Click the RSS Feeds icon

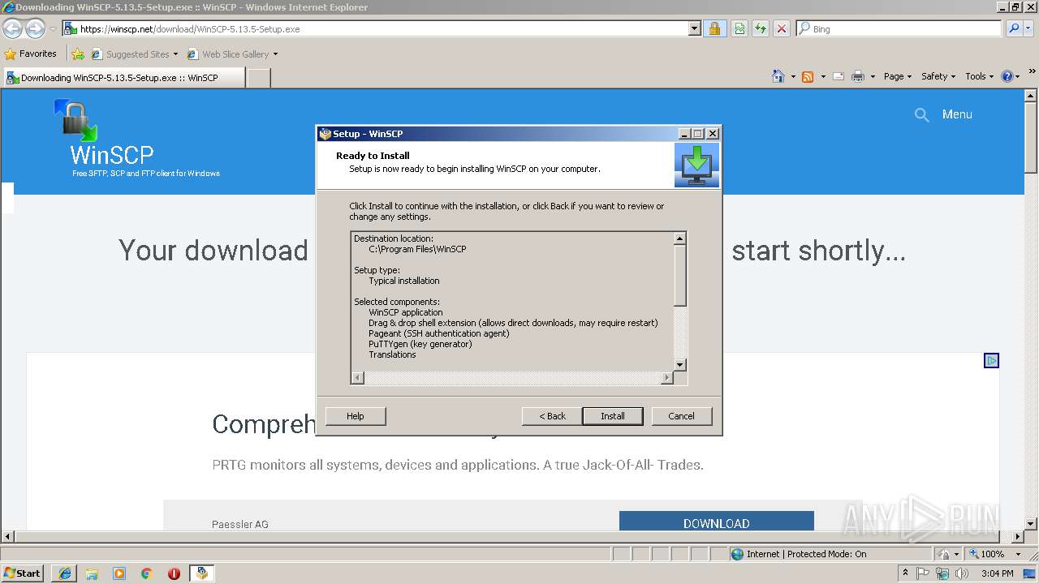click(x=808, y=76)
